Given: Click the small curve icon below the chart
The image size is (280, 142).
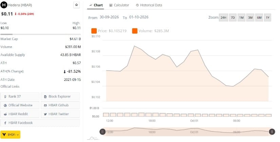Looking at the screenshot, I should click(93, 138).
